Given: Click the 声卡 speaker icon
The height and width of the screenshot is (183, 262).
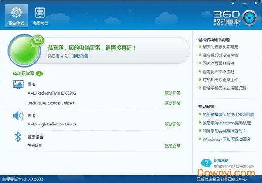Looking at the screenshot, I should pyautogui.click(x=18, y=115).
